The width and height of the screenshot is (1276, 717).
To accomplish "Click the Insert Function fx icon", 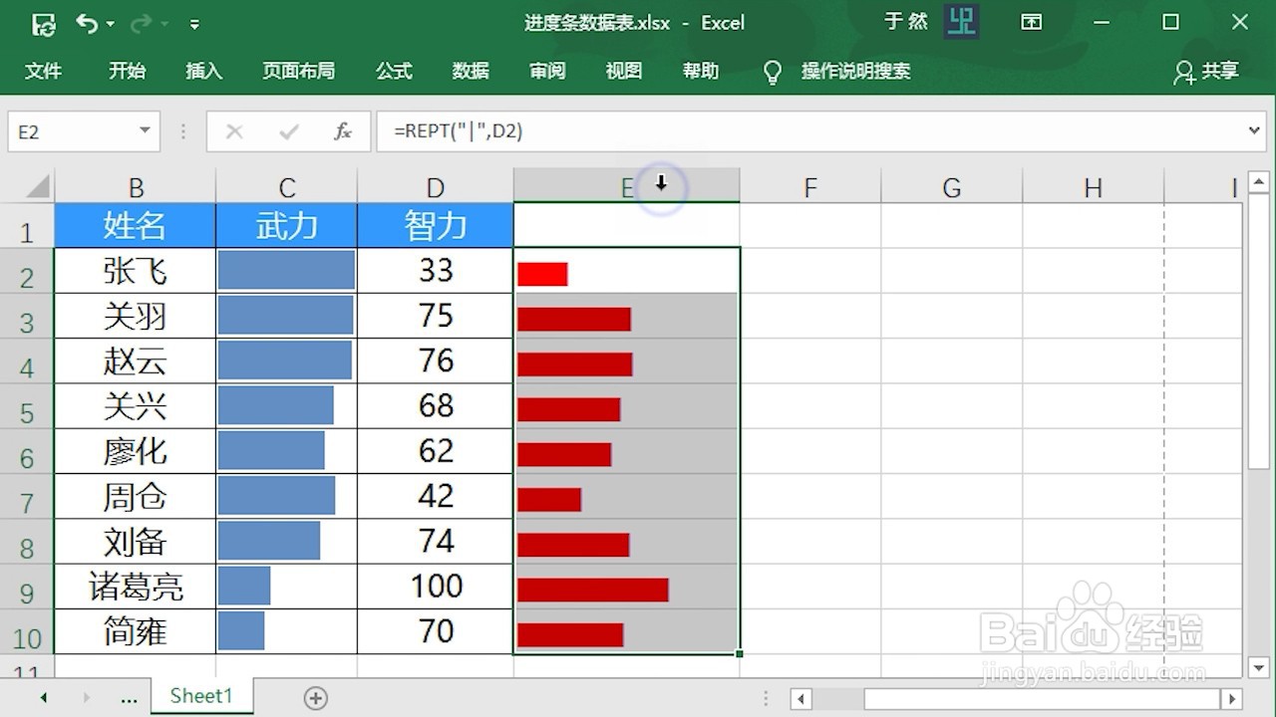I will [342, 130].
